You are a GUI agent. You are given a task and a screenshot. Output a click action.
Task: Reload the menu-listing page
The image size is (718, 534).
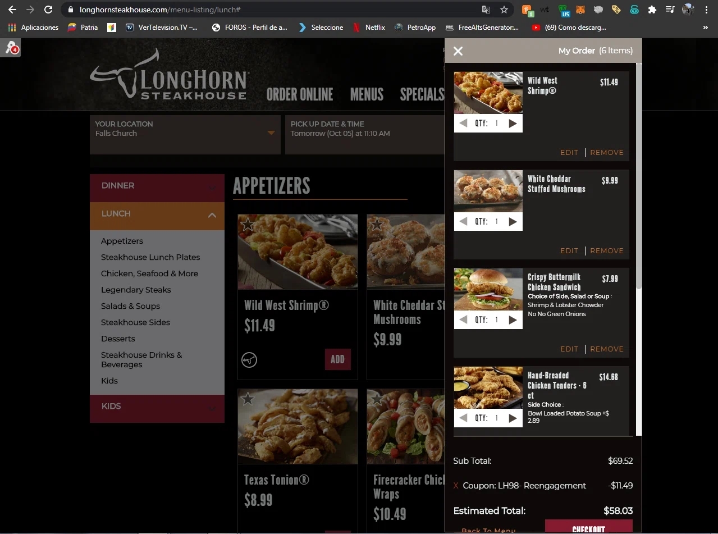click(48, 10)
